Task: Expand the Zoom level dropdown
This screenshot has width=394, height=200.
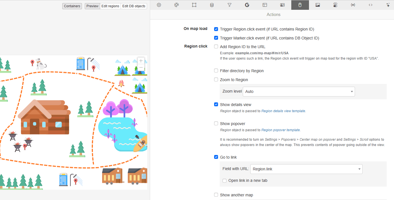Action: 299,91
